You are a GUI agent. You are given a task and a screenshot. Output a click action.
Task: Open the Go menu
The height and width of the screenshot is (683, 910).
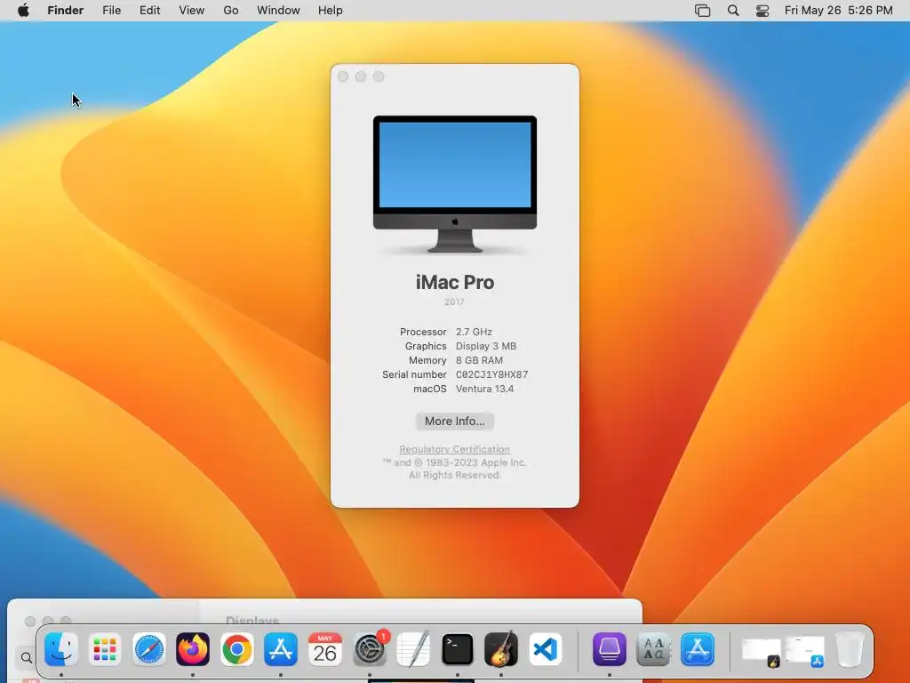[x=231, y=11]
